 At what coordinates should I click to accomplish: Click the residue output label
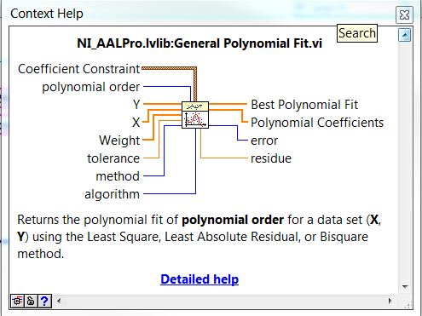tap(271, 158)
